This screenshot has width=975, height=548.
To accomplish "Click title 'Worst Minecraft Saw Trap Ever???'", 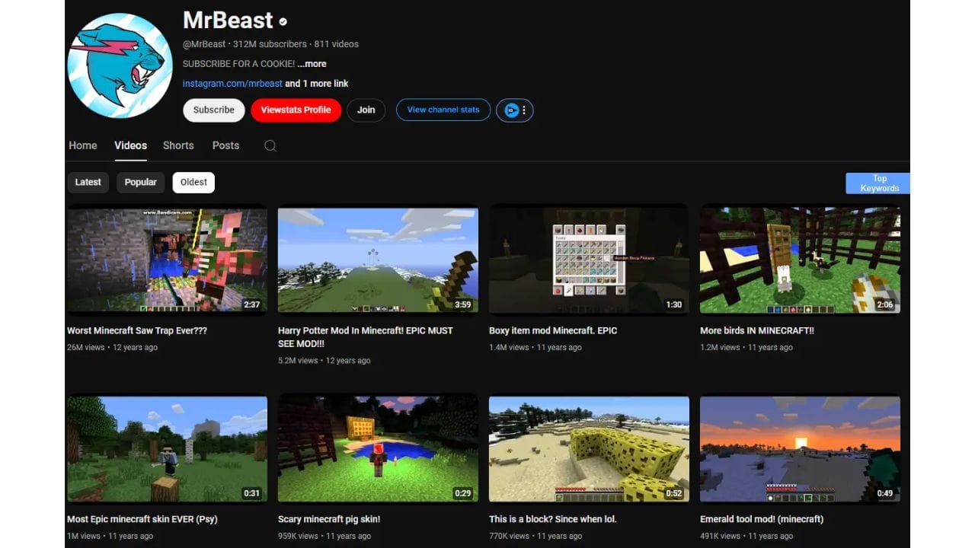I will 137,331.
